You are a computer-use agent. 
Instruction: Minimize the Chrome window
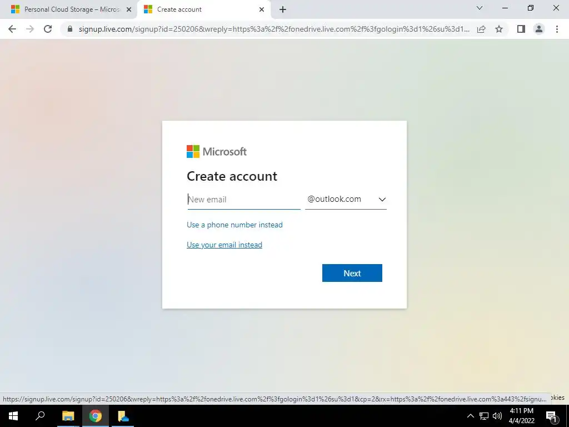[505, 8]
